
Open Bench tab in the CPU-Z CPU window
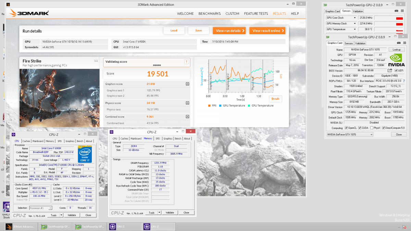pos(80,141)
